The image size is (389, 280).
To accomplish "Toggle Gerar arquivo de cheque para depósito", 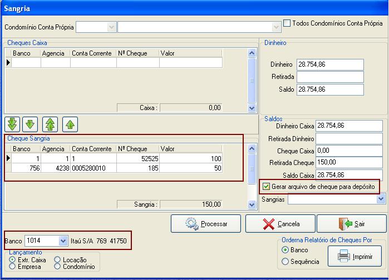I will point(266,187).
